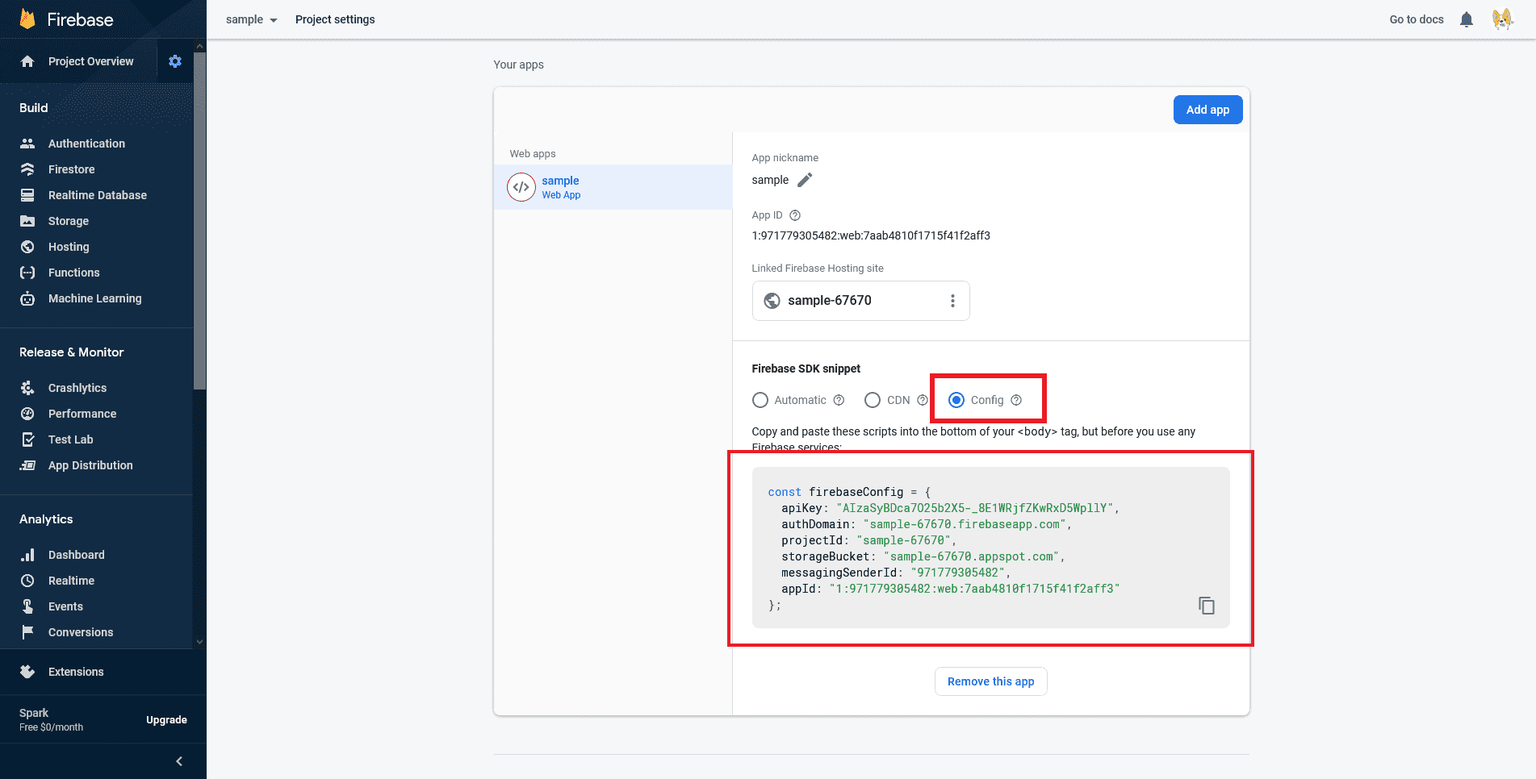1536x779 pixels.
Task: Select the Automatic SDK snippet option
Action: click(x=760, y=400)
